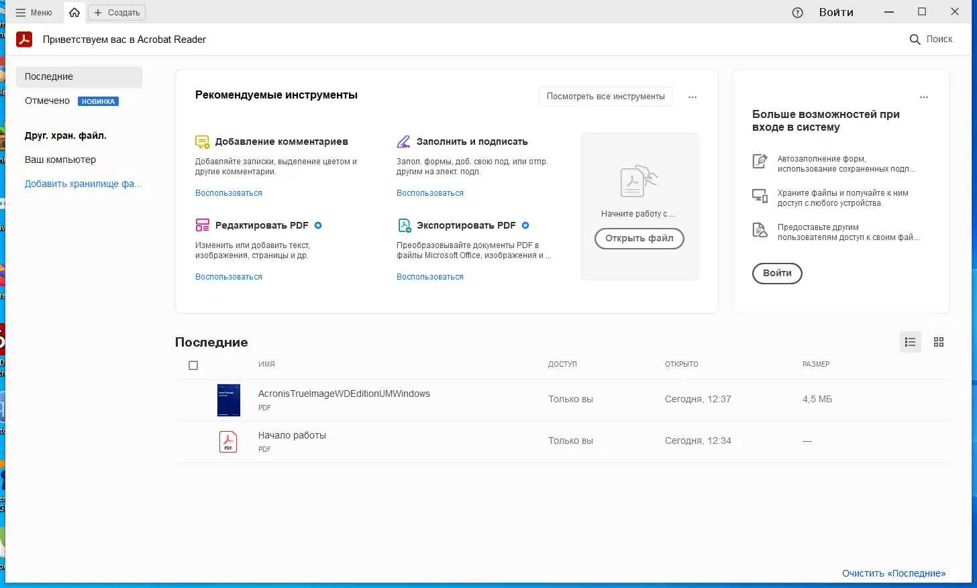
Task: Tick the select-all files checkbox
Action: point(193,365)
